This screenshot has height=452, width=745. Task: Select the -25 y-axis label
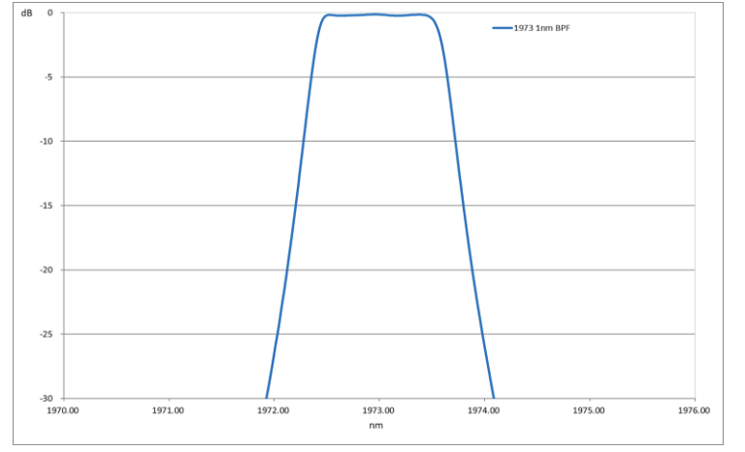[x=47, y=334]
